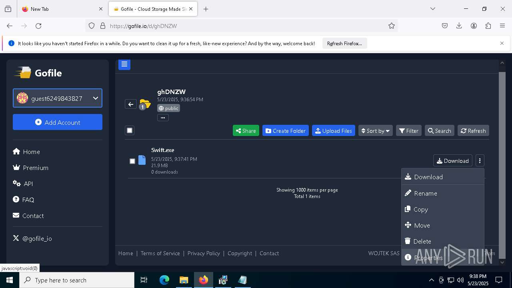
Task: Open the Firefox application menu
Action: pos(502,26)
